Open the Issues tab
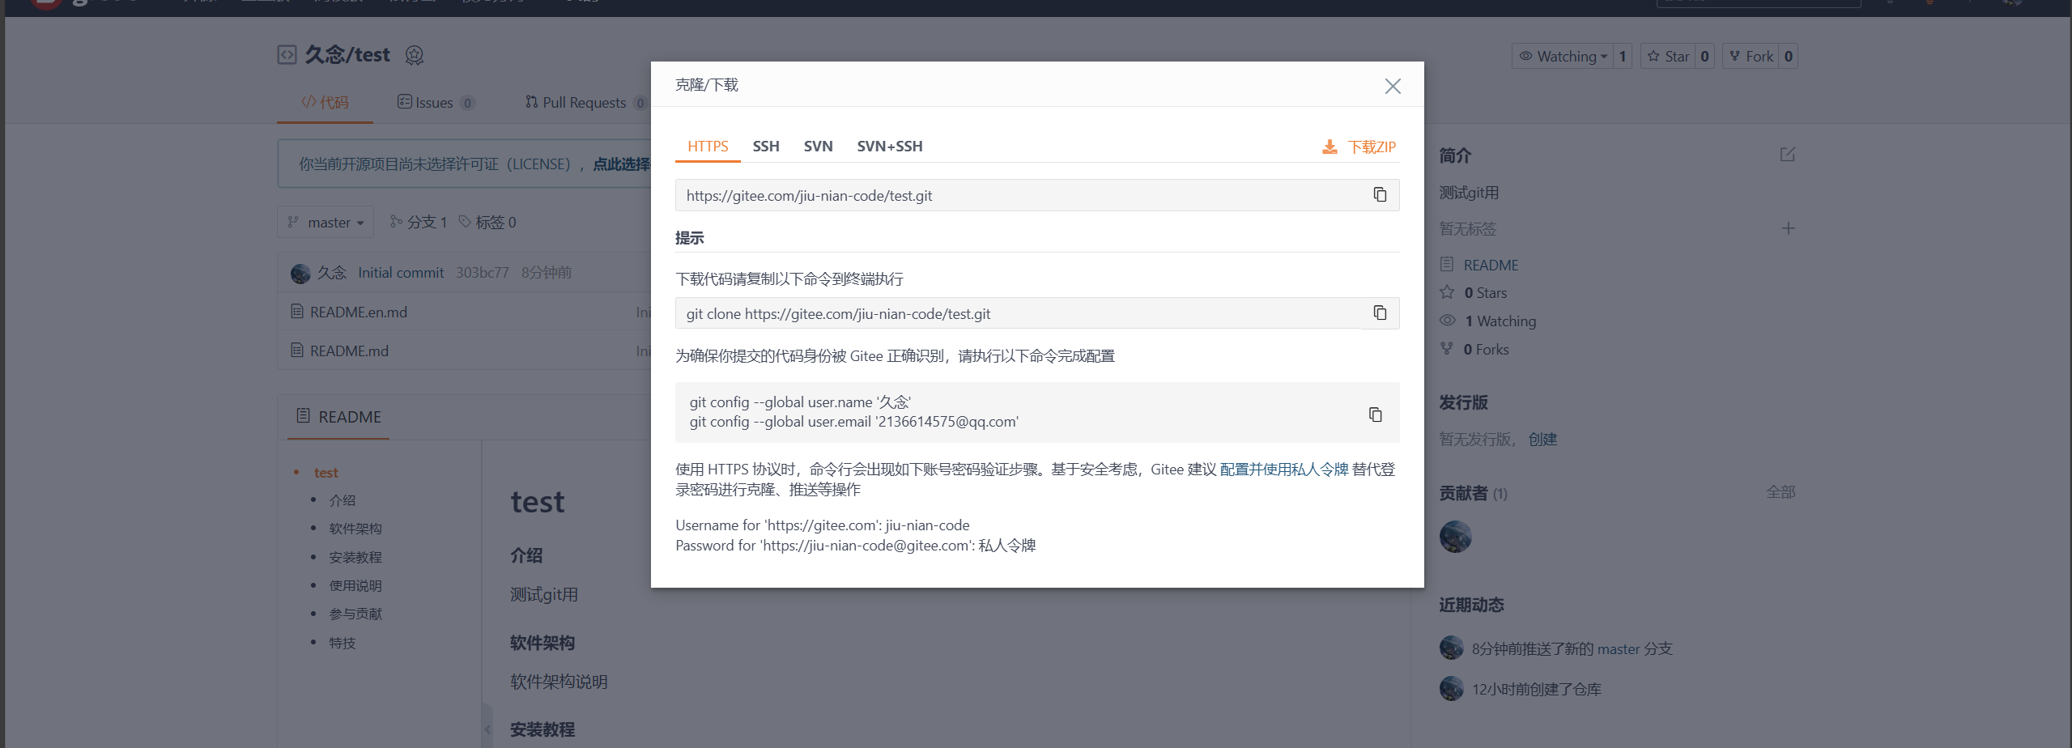Image resolution: width=2072 pixels, height=748 pixels. pos(436,103)
